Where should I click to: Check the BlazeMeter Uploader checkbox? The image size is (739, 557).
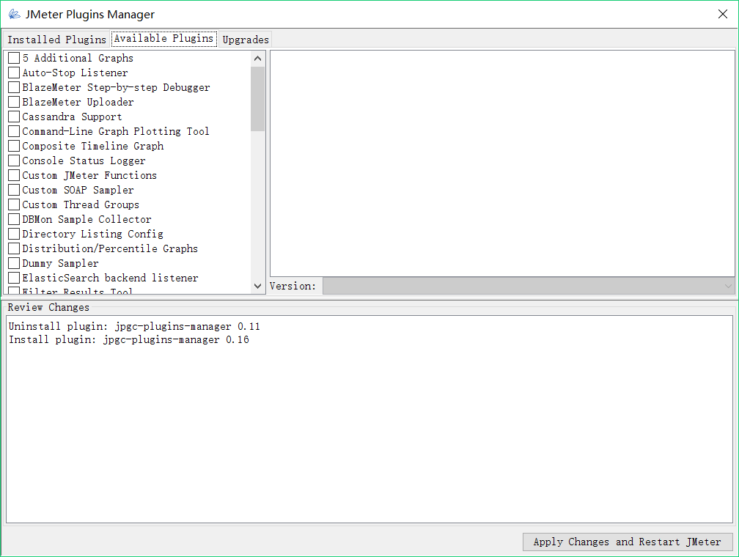pyautogui.click(x=14, y=102)
